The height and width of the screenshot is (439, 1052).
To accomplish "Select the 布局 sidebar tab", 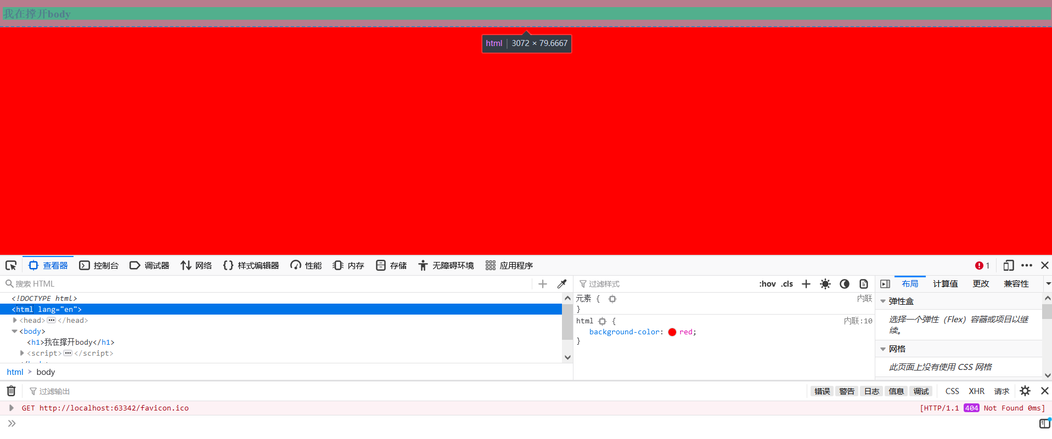I will tap(910, 284).
